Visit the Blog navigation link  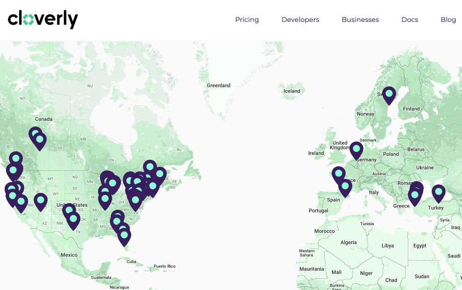pos(448,20)
